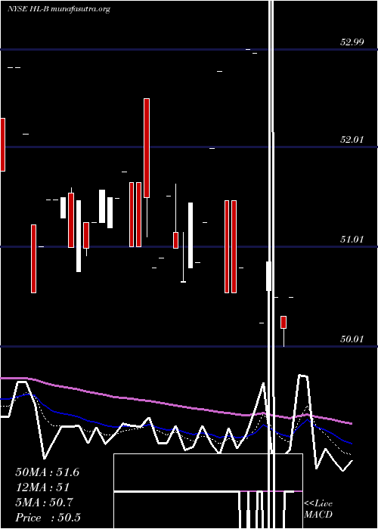Viewport: 378px width, 529px height.
Task: Click the 50.01 price level label
Action: 352,339
